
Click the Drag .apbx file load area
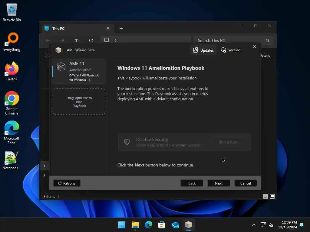click(79, 101)
